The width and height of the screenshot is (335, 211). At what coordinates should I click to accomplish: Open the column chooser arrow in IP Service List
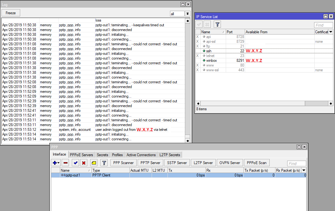331,32
